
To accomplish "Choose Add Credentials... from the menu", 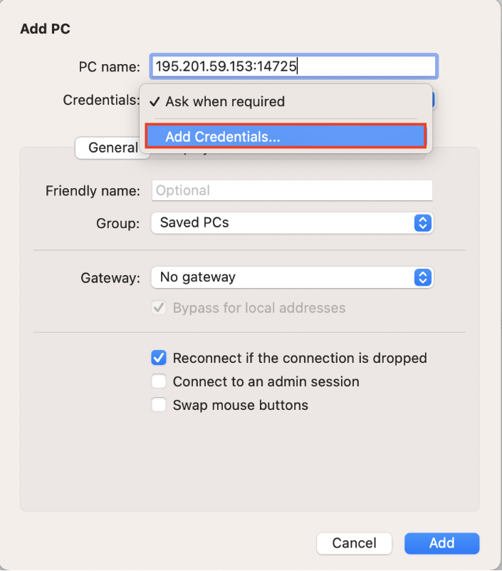I will tap(286, 137).
